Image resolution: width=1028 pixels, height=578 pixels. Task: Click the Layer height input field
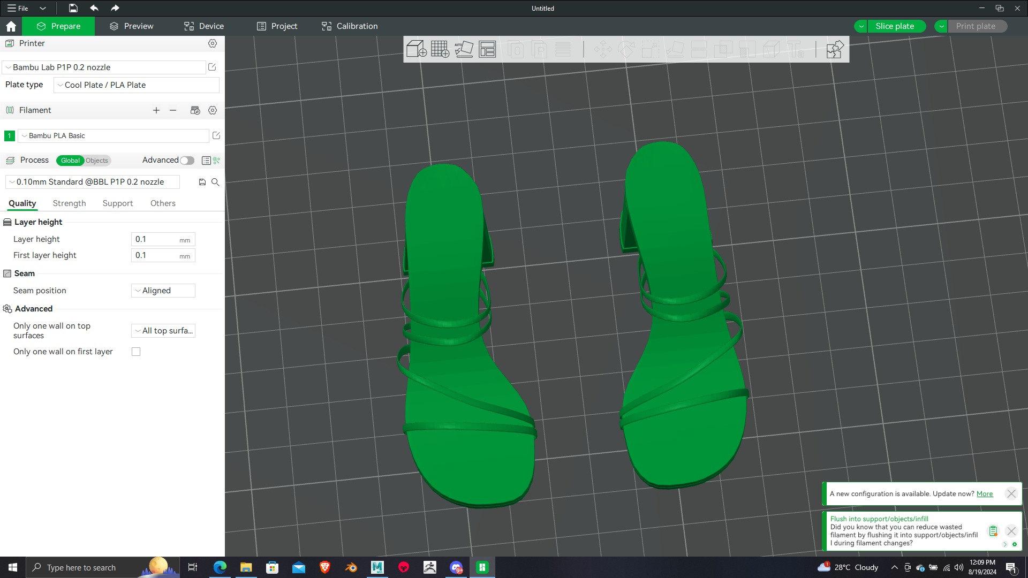pyautogui.click(x=163, y=239)
